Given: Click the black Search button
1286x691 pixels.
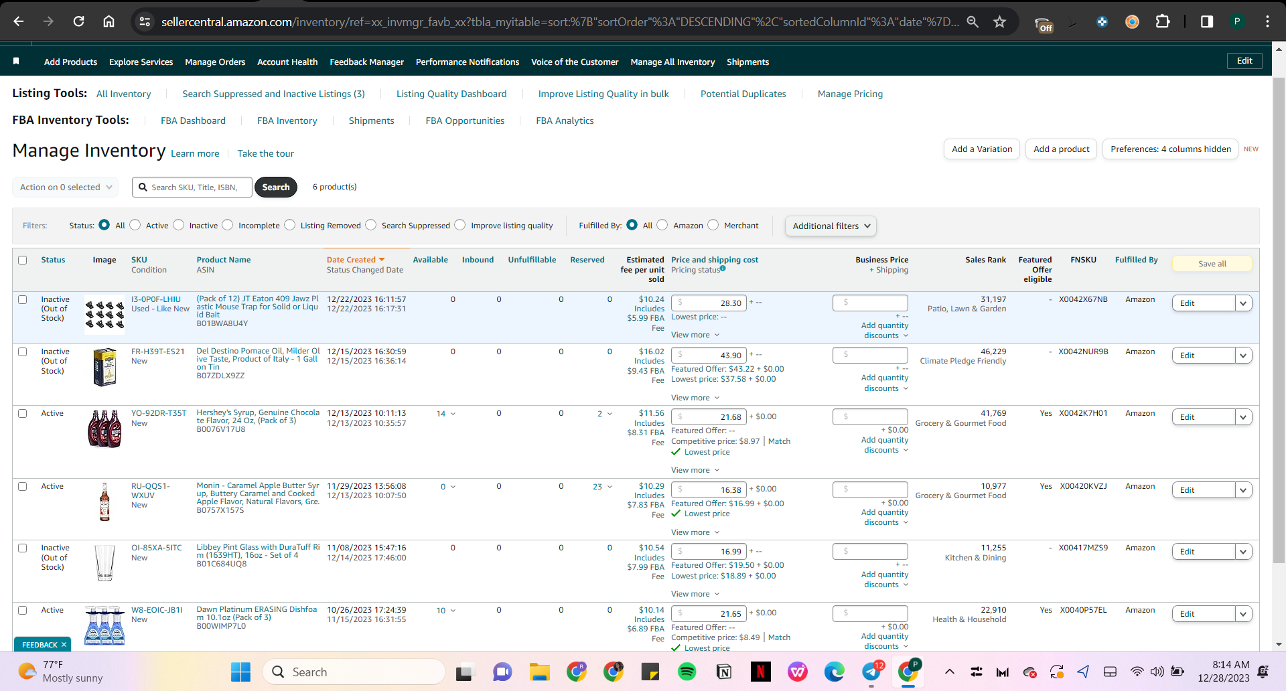Looking at the screenshot, I should tap(276, 187).
